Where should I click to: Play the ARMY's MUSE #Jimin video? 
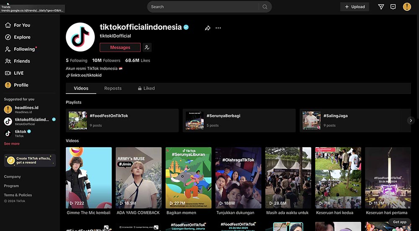pyautogui.click(x=138, y=178)
